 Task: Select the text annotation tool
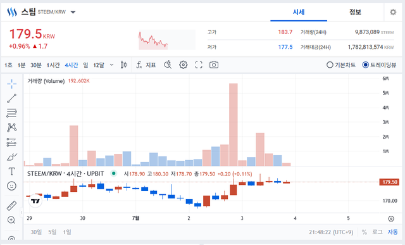tap(11, 172)
